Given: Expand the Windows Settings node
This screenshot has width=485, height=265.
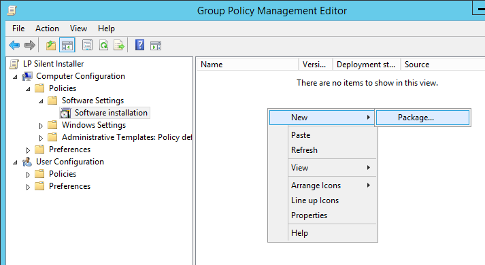Looking at the screenshot, I should (x=41, y=126).
